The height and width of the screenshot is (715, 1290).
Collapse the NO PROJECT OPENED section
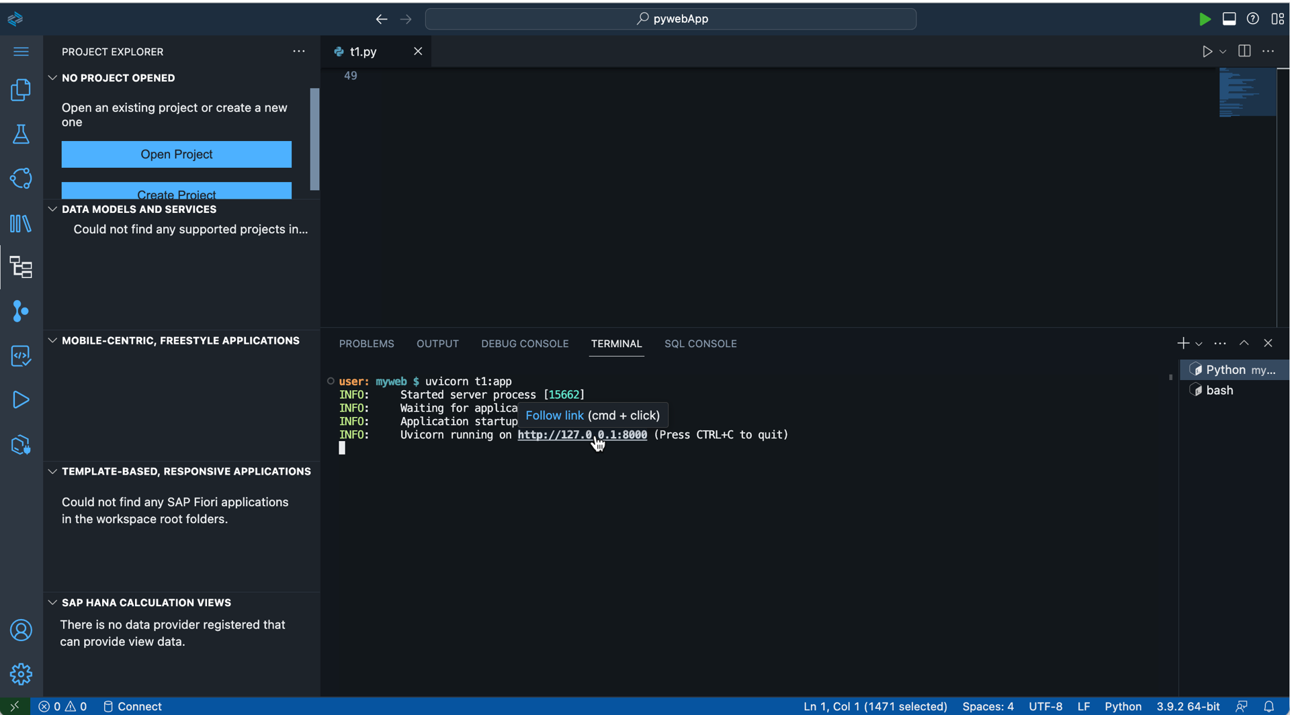coord(53,77)
